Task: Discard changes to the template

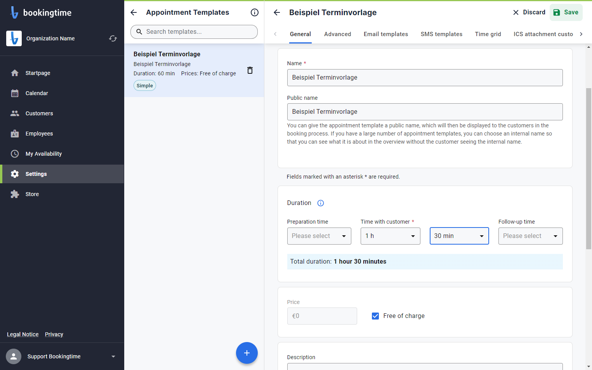Action: (x=529, y=12)
